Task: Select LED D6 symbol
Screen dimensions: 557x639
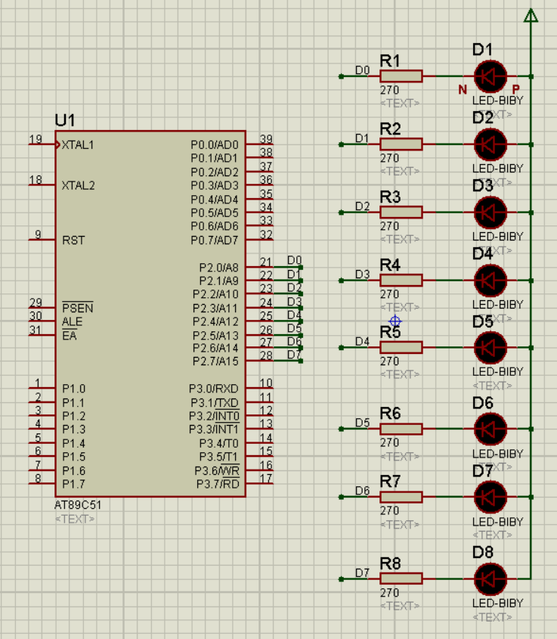Action: click(490, 429)
